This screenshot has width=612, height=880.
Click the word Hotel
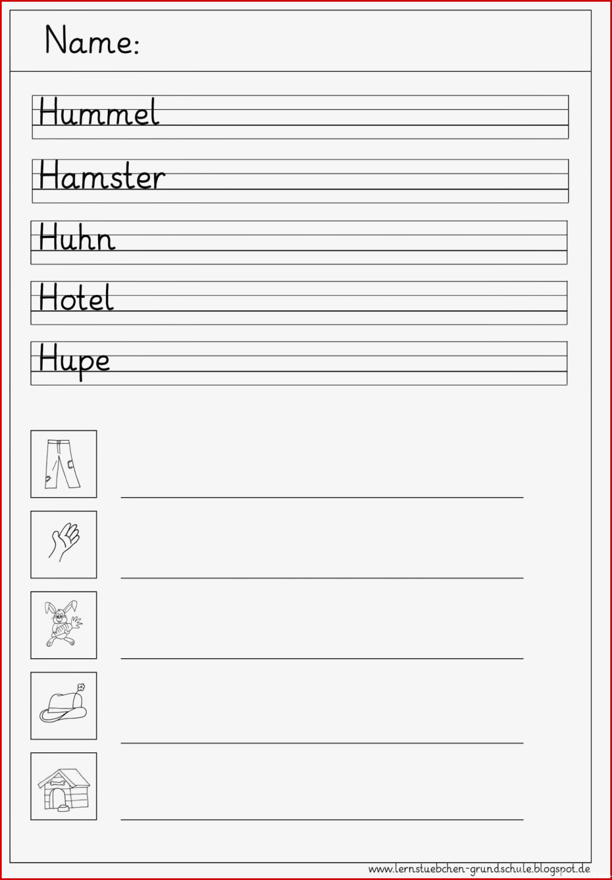(76, 297)
